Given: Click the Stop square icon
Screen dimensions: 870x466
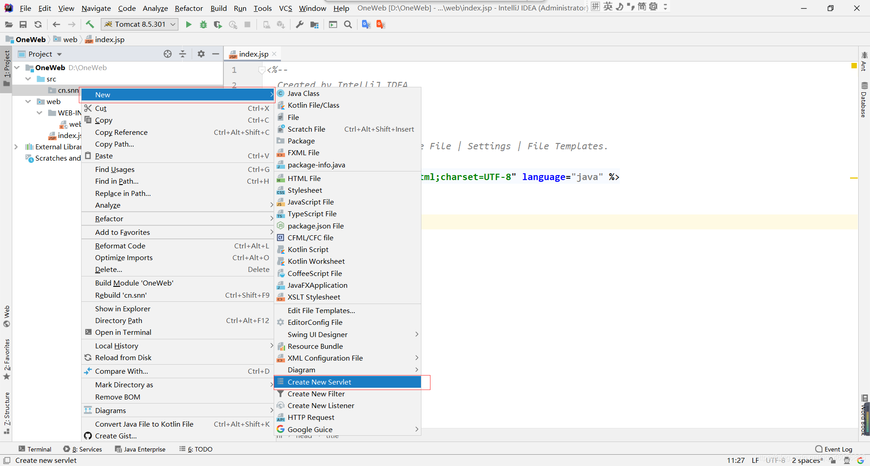Looking at the screenshot, I should pyautogui.click(x=247, y=24).
